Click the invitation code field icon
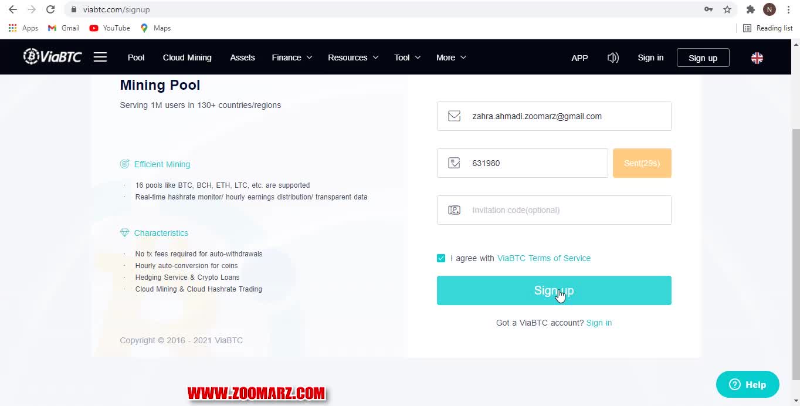Screen dimensions: 800x406 pyautogui.click(x=454, y=210)
